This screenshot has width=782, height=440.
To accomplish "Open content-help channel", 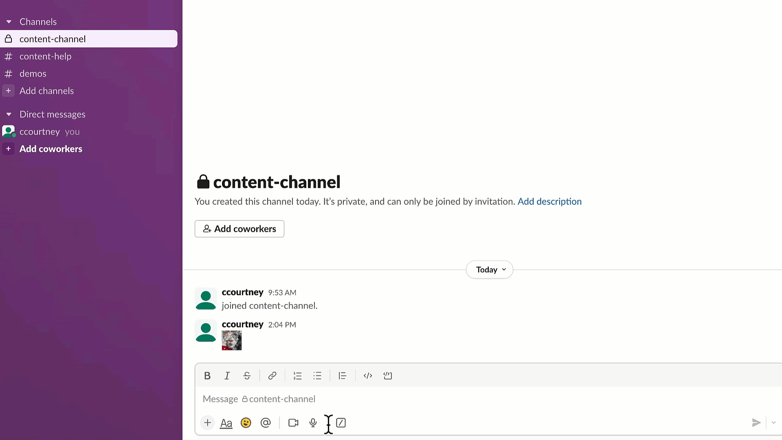I will point(45,56).
